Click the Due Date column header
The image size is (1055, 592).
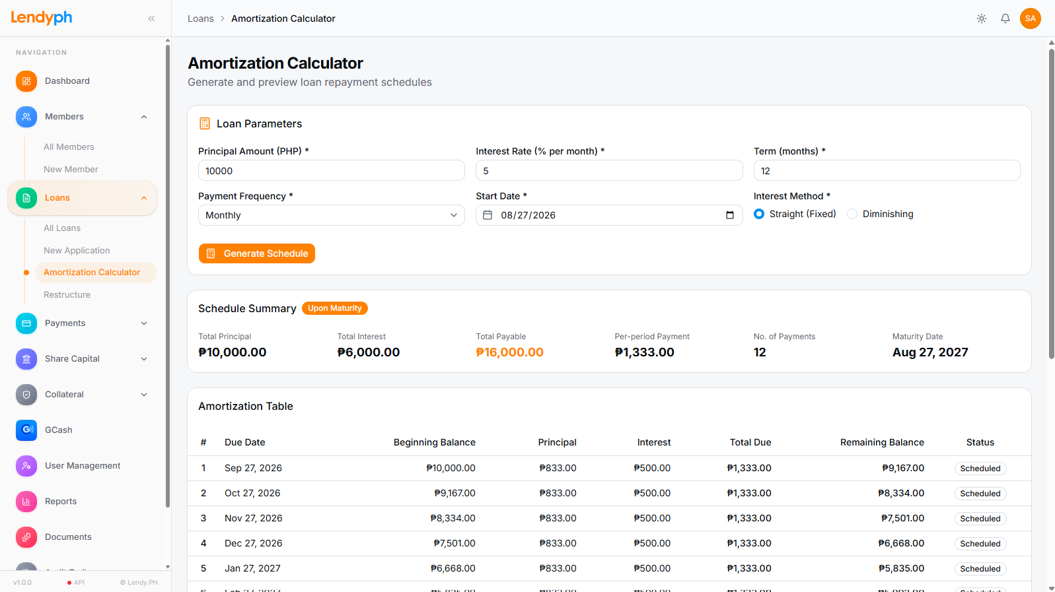244,442
